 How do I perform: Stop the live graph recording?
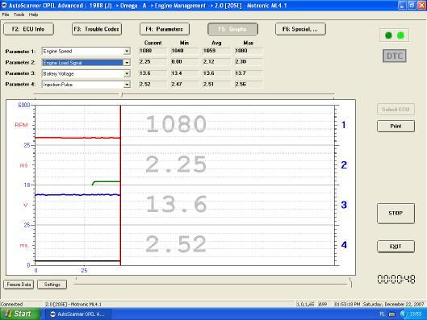396,213
